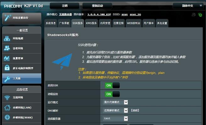Open the 运行模式 dropdown
This screenshot has width=206, height=125.
pos(115,102)
